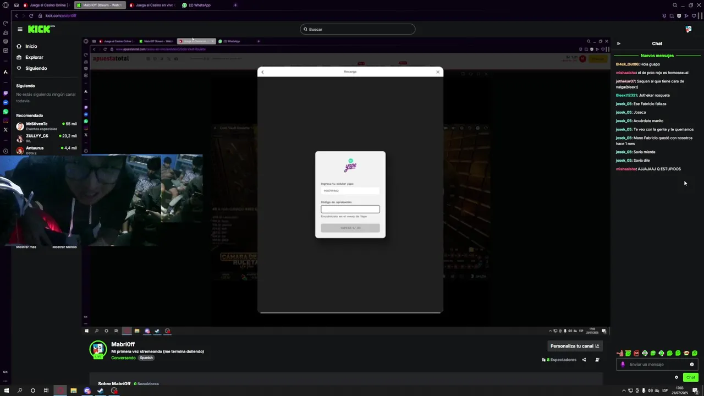
Task: Open File Explorer from the taskbar
Action: click(73, 391)
